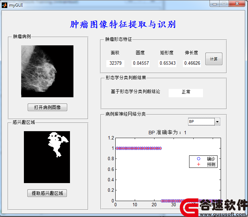Click the 圆度 label
The height and width of the screenshot is (217, 248).
click(x=140, y=53)
